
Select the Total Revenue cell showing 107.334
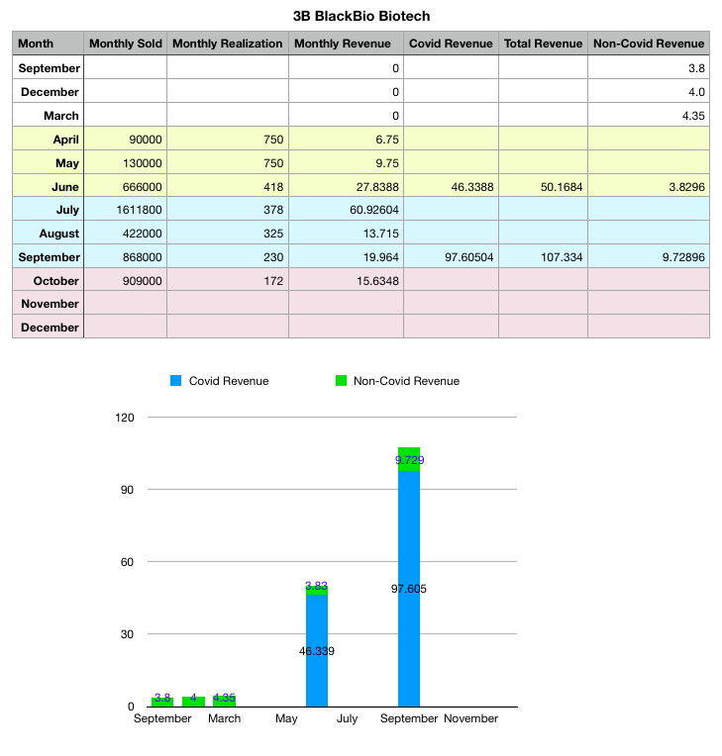(543, 256)
